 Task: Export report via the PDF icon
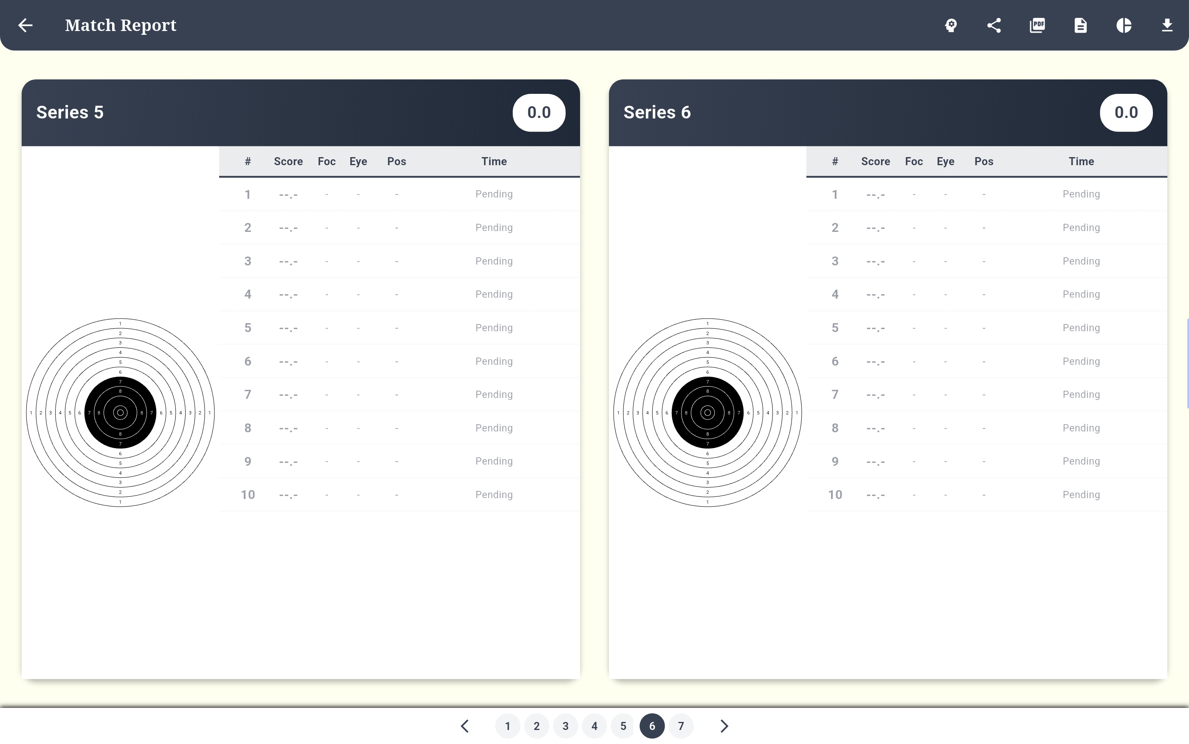(x=1037, y=25)
